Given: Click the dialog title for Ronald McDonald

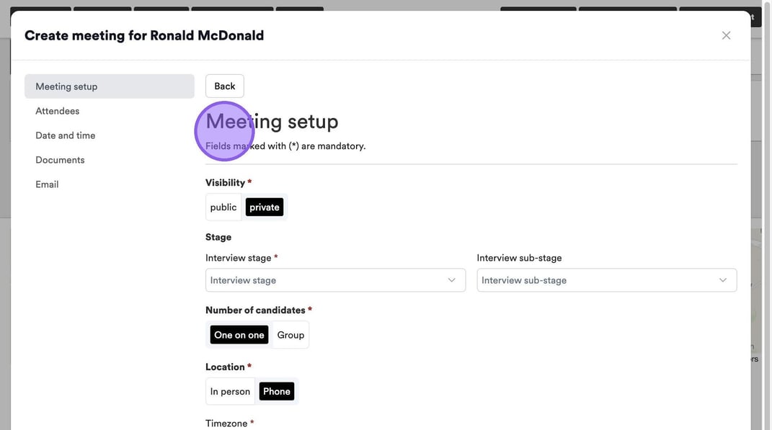Looking at the screenshot, I should 144,35.
